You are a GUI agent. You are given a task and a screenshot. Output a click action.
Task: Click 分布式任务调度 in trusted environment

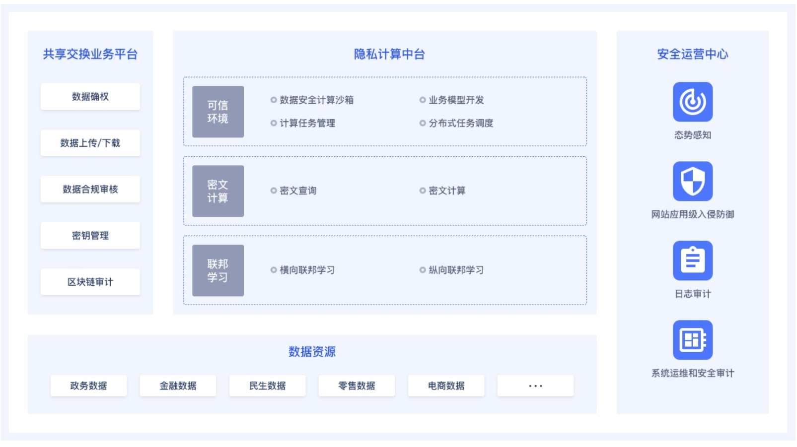tap(461, 123)
